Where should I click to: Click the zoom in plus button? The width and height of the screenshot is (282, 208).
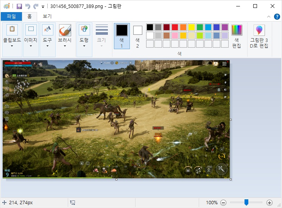point(270,203)
